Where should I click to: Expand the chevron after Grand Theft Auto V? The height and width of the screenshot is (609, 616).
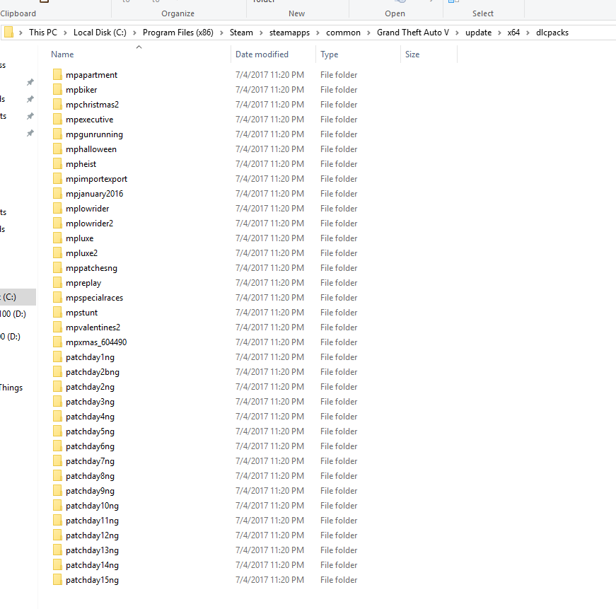click(457, 33)
